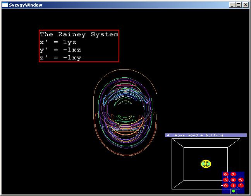
Task: Select the y' = -1xz equation line
Action: pyautogui.click(x=60, y=50)
